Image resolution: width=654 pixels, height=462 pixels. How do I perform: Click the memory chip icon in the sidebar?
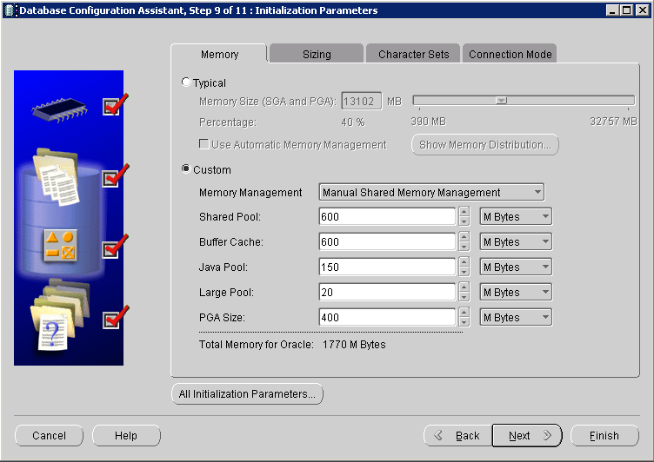60,110
